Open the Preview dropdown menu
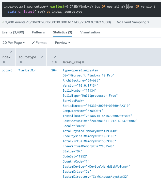The image size is (161, 180). tap(62, 43)
